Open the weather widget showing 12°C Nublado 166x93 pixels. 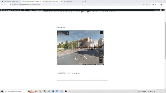(141, 91)
